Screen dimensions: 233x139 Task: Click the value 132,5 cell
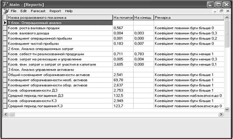click(123, 96)
